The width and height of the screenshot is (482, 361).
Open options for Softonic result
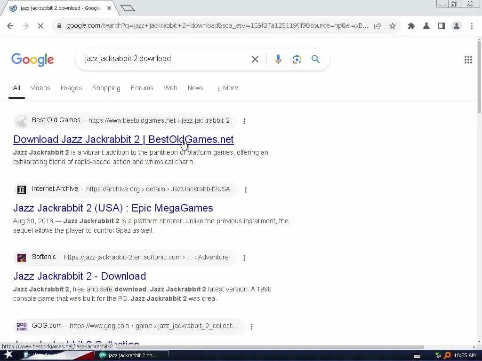[244, 258]
